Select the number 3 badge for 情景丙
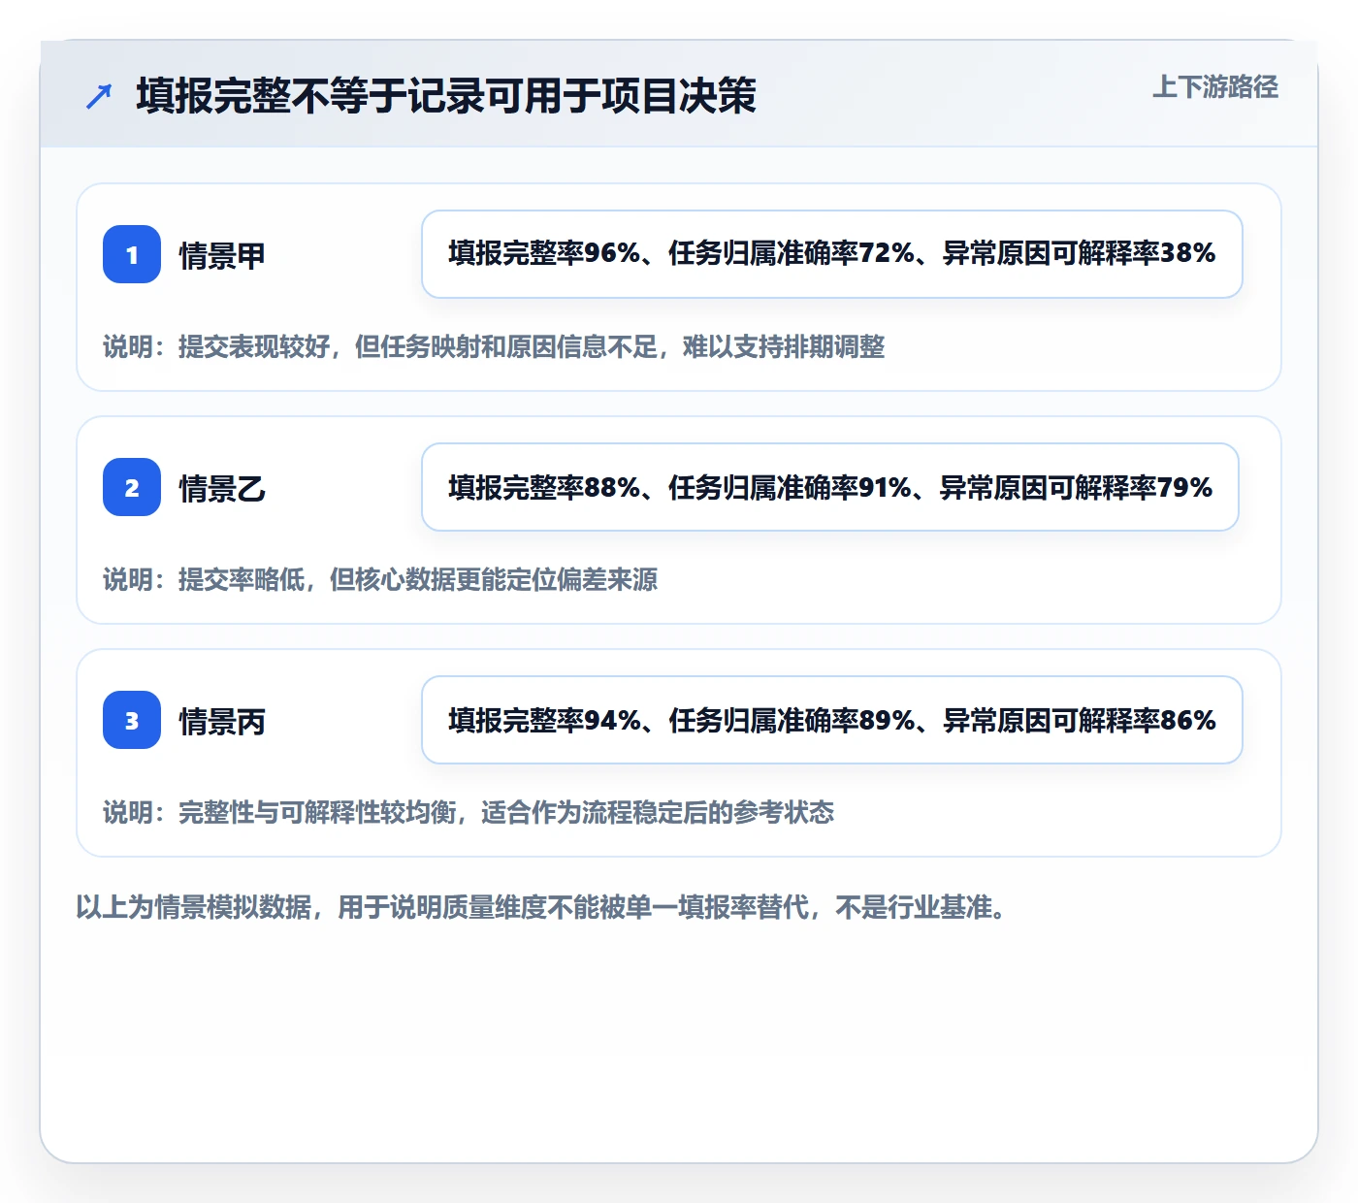Image resolution: width=1358 pixels, height=1203 pixels. [x=132, y=720]
